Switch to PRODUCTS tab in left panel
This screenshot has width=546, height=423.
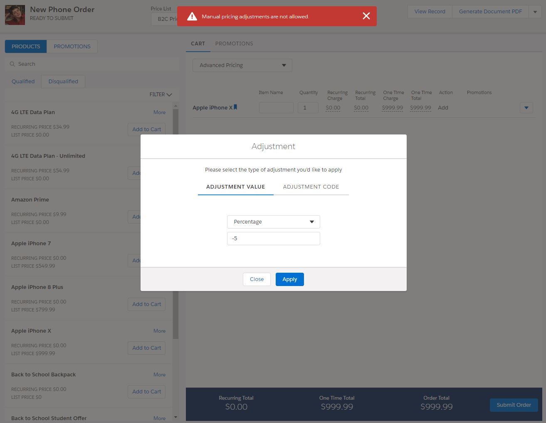[26, 46]
